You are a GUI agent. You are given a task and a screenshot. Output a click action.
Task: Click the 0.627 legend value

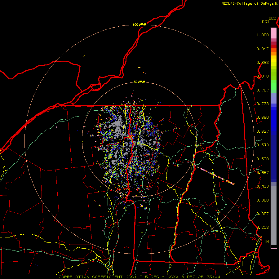(x=263, y=131)
